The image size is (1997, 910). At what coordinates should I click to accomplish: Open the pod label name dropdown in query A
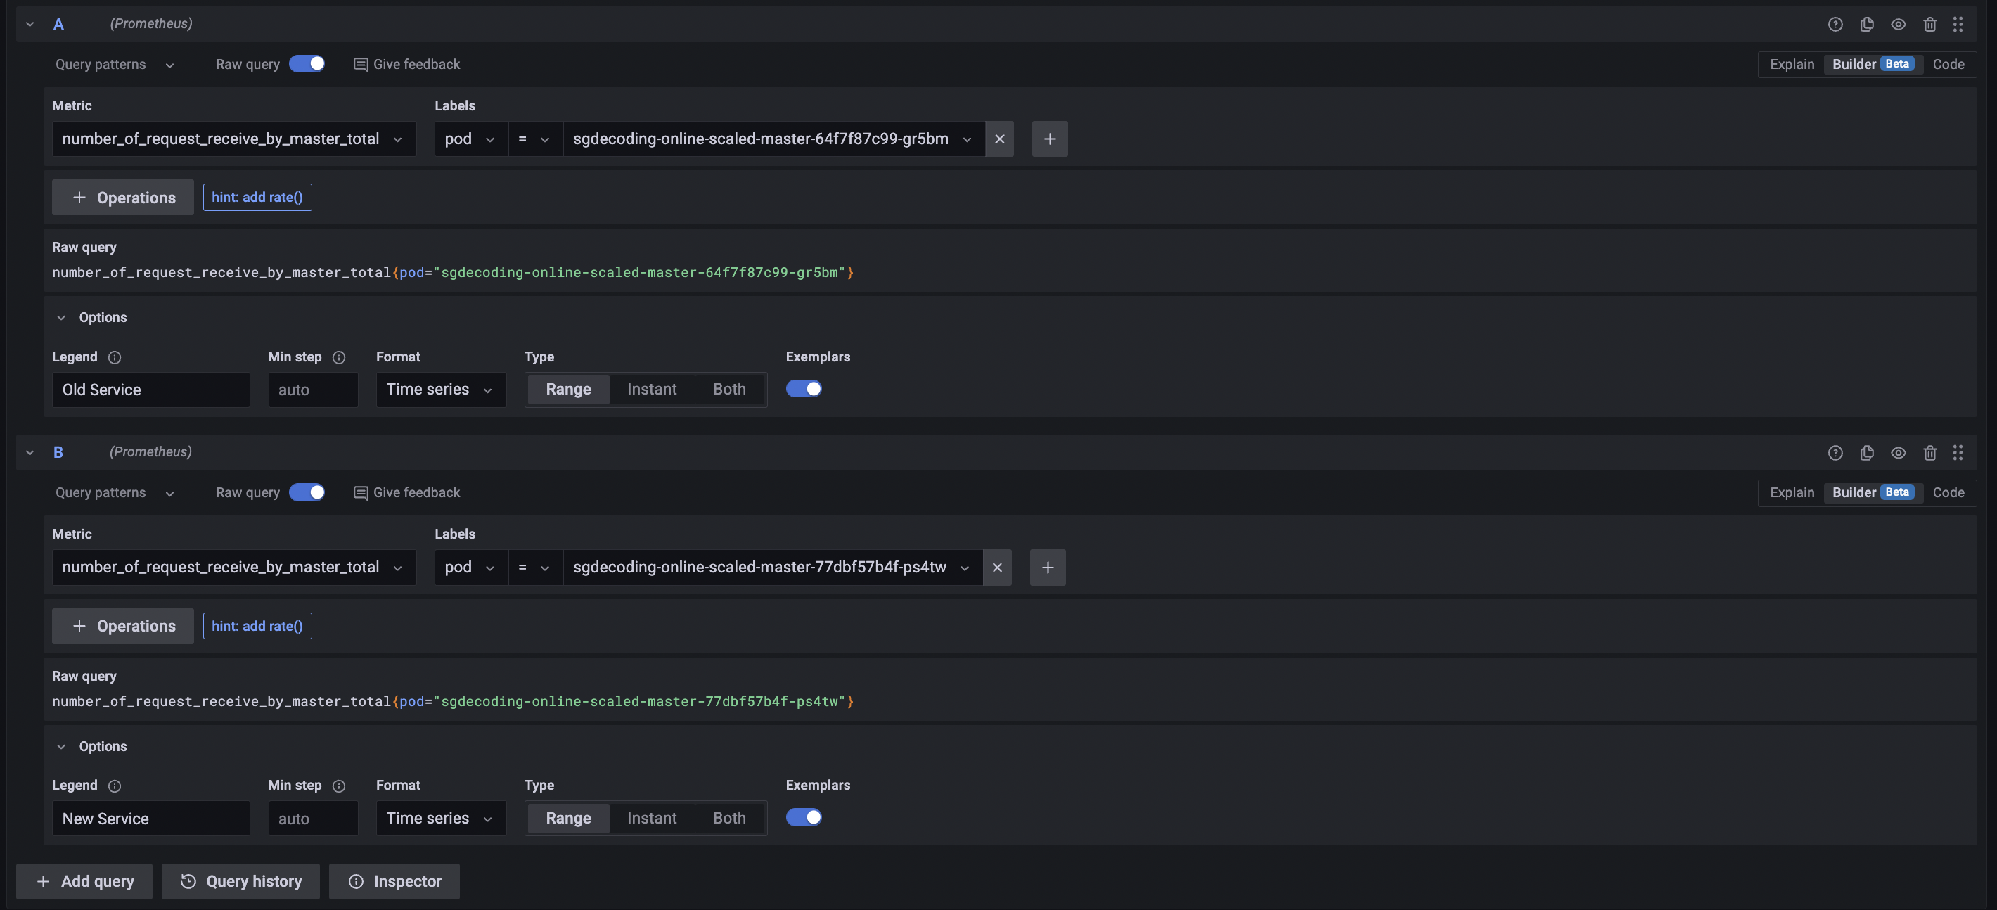coord(471,139)
